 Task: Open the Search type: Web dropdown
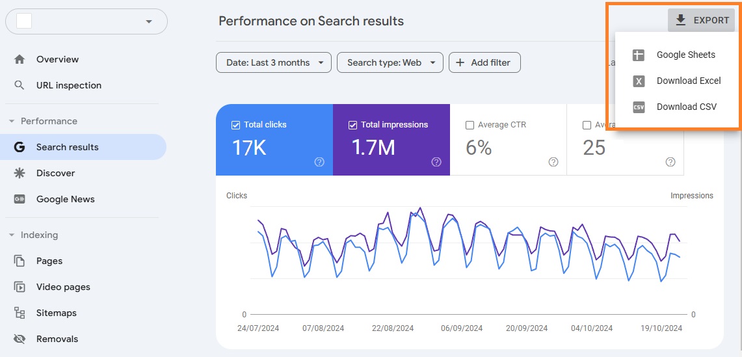point(390,62)
